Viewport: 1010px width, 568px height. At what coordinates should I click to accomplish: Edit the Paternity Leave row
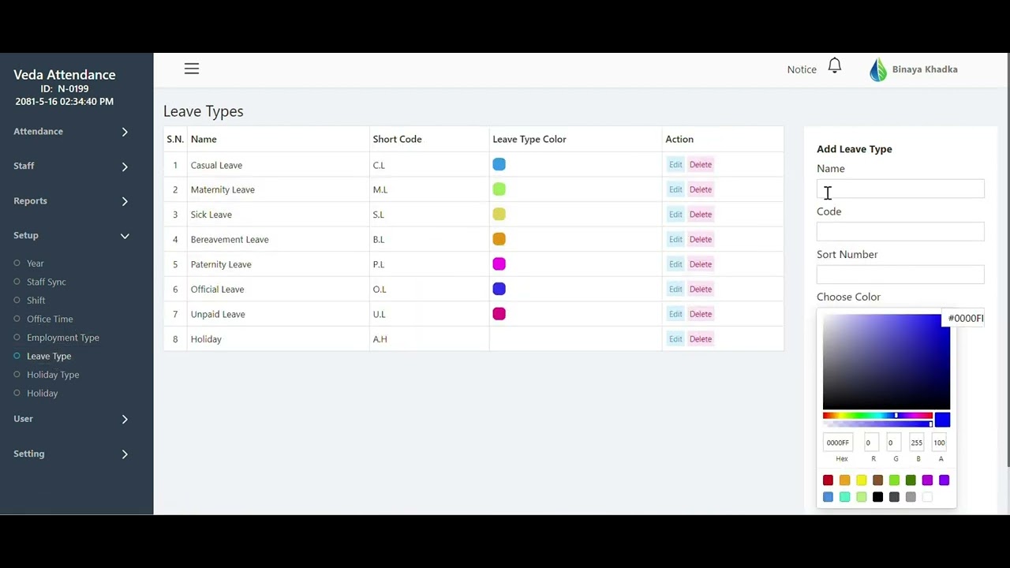(x=675, y=264)
